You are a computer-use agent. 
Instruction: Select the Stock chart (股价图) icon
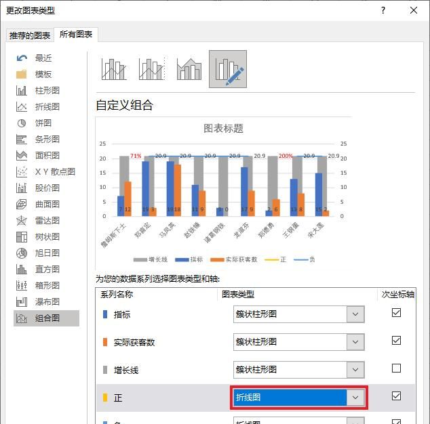pyautogui.click(x=22, y=188)
